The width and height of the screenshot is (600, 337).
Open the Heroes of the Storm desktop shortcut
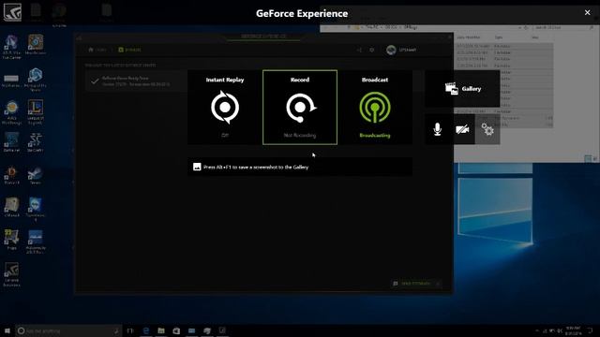(36, 80)
